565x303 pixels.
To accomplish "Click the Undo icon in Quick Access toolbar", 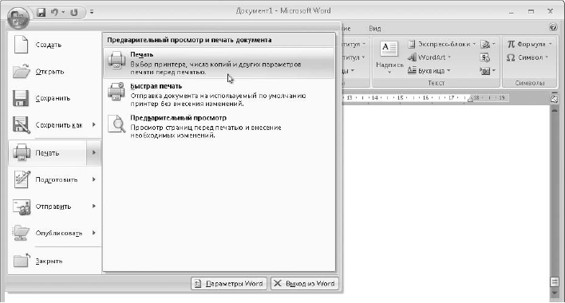I will 54,13.
